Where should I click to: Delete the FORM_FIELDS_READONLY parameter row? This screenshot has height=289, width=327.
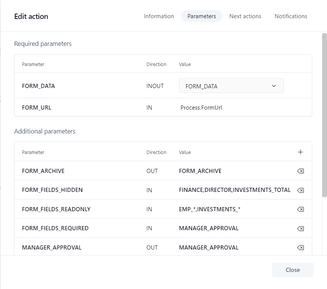click(300, 209)
